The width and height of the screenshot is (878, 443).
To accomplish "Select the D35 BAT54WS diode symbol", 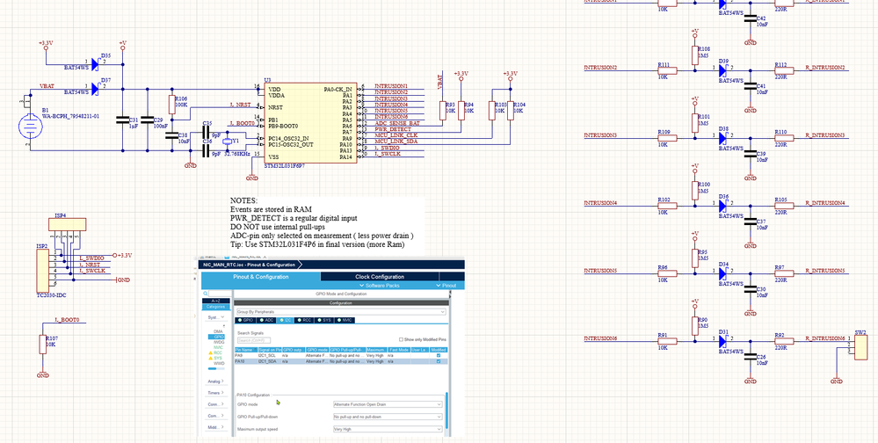I will click(x=95, y=64).
